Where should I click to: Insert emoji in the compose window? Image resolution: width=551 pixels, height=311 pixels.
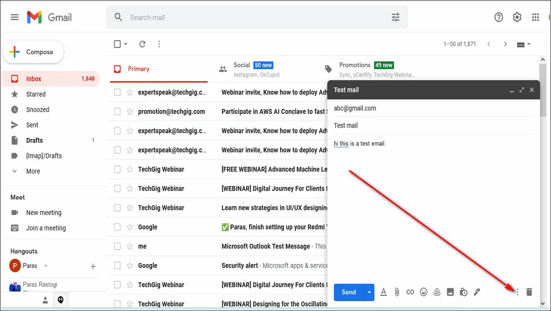click(424, 292)
